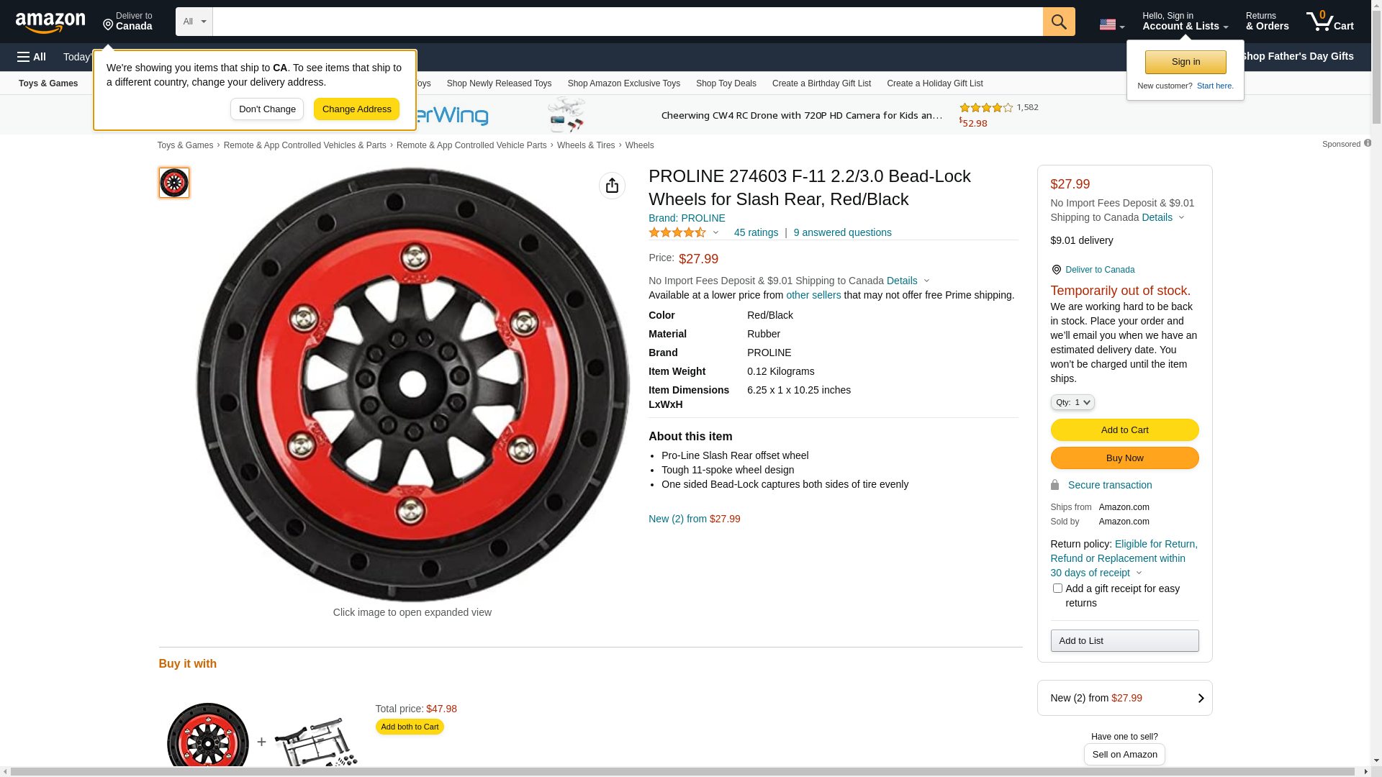1382x777 pixels.
Task: Open the search category All dropdown
Action: (194, 22)
